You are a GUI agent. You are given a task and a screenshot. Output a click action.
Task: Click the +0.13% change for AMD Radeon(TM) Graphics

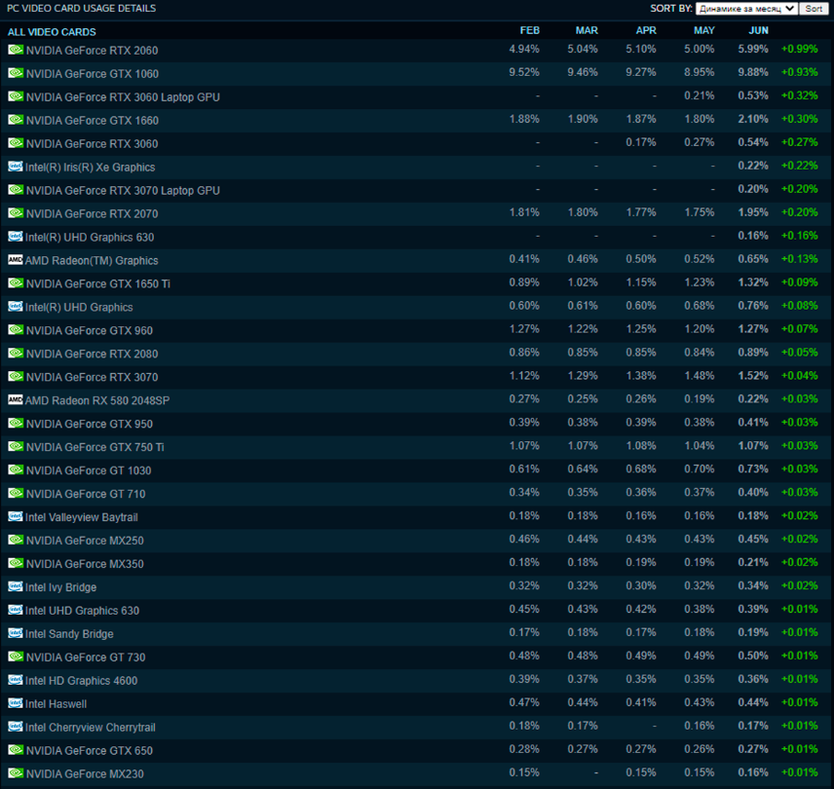click(799, 259)
